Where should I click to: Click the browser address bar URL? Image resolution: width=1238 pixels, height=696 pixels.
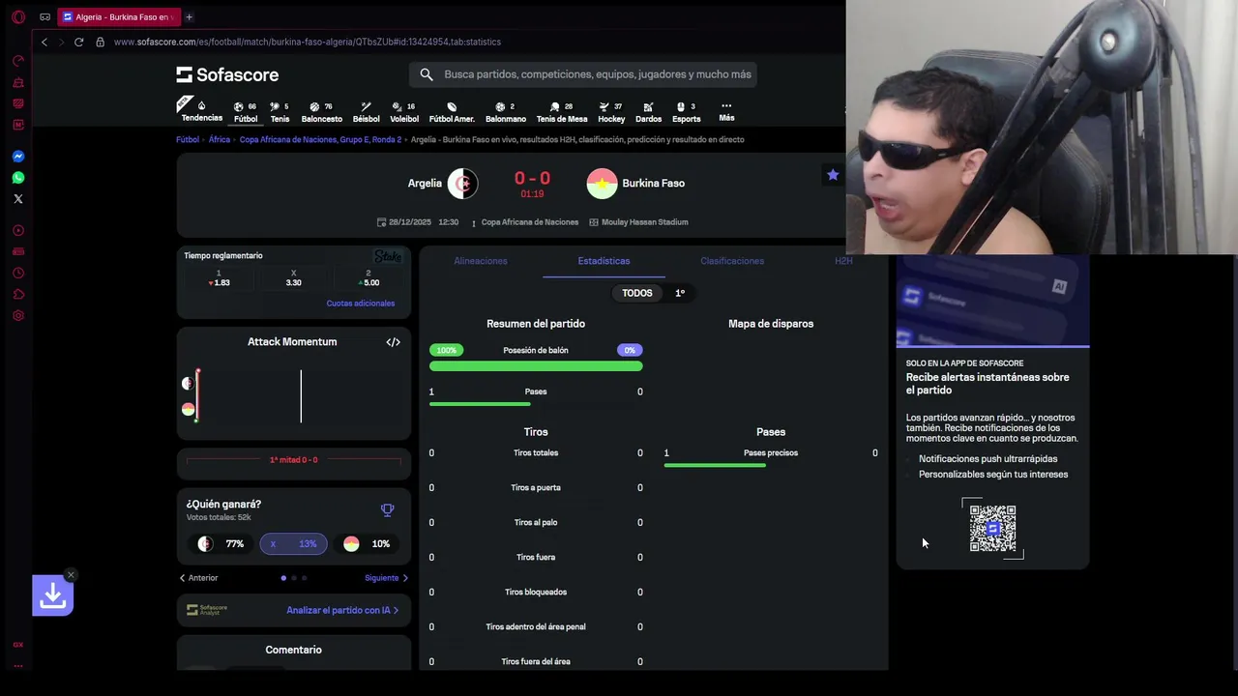307,42
